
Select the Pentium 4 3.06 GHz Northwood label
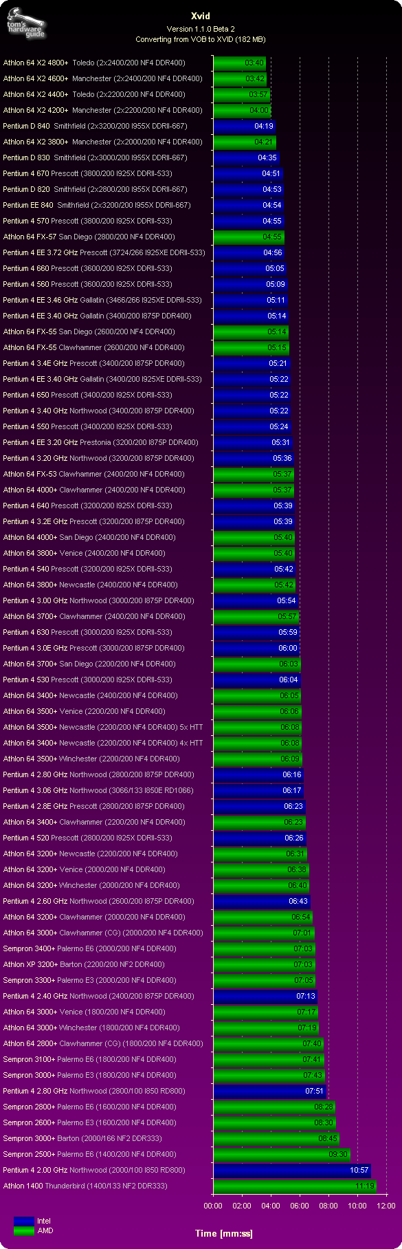point(98,790)
